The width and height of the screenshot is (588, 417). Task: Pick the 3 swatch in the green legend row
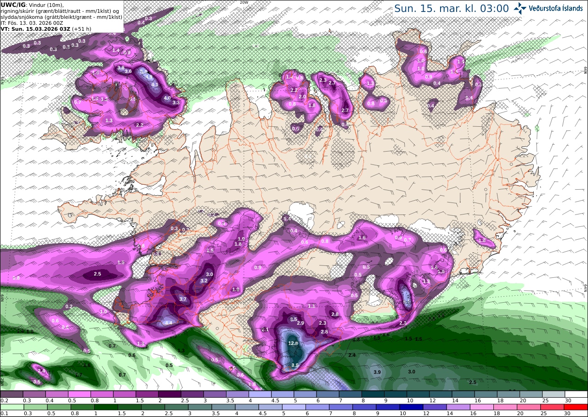pyautogui.click(x=201, y=407)
